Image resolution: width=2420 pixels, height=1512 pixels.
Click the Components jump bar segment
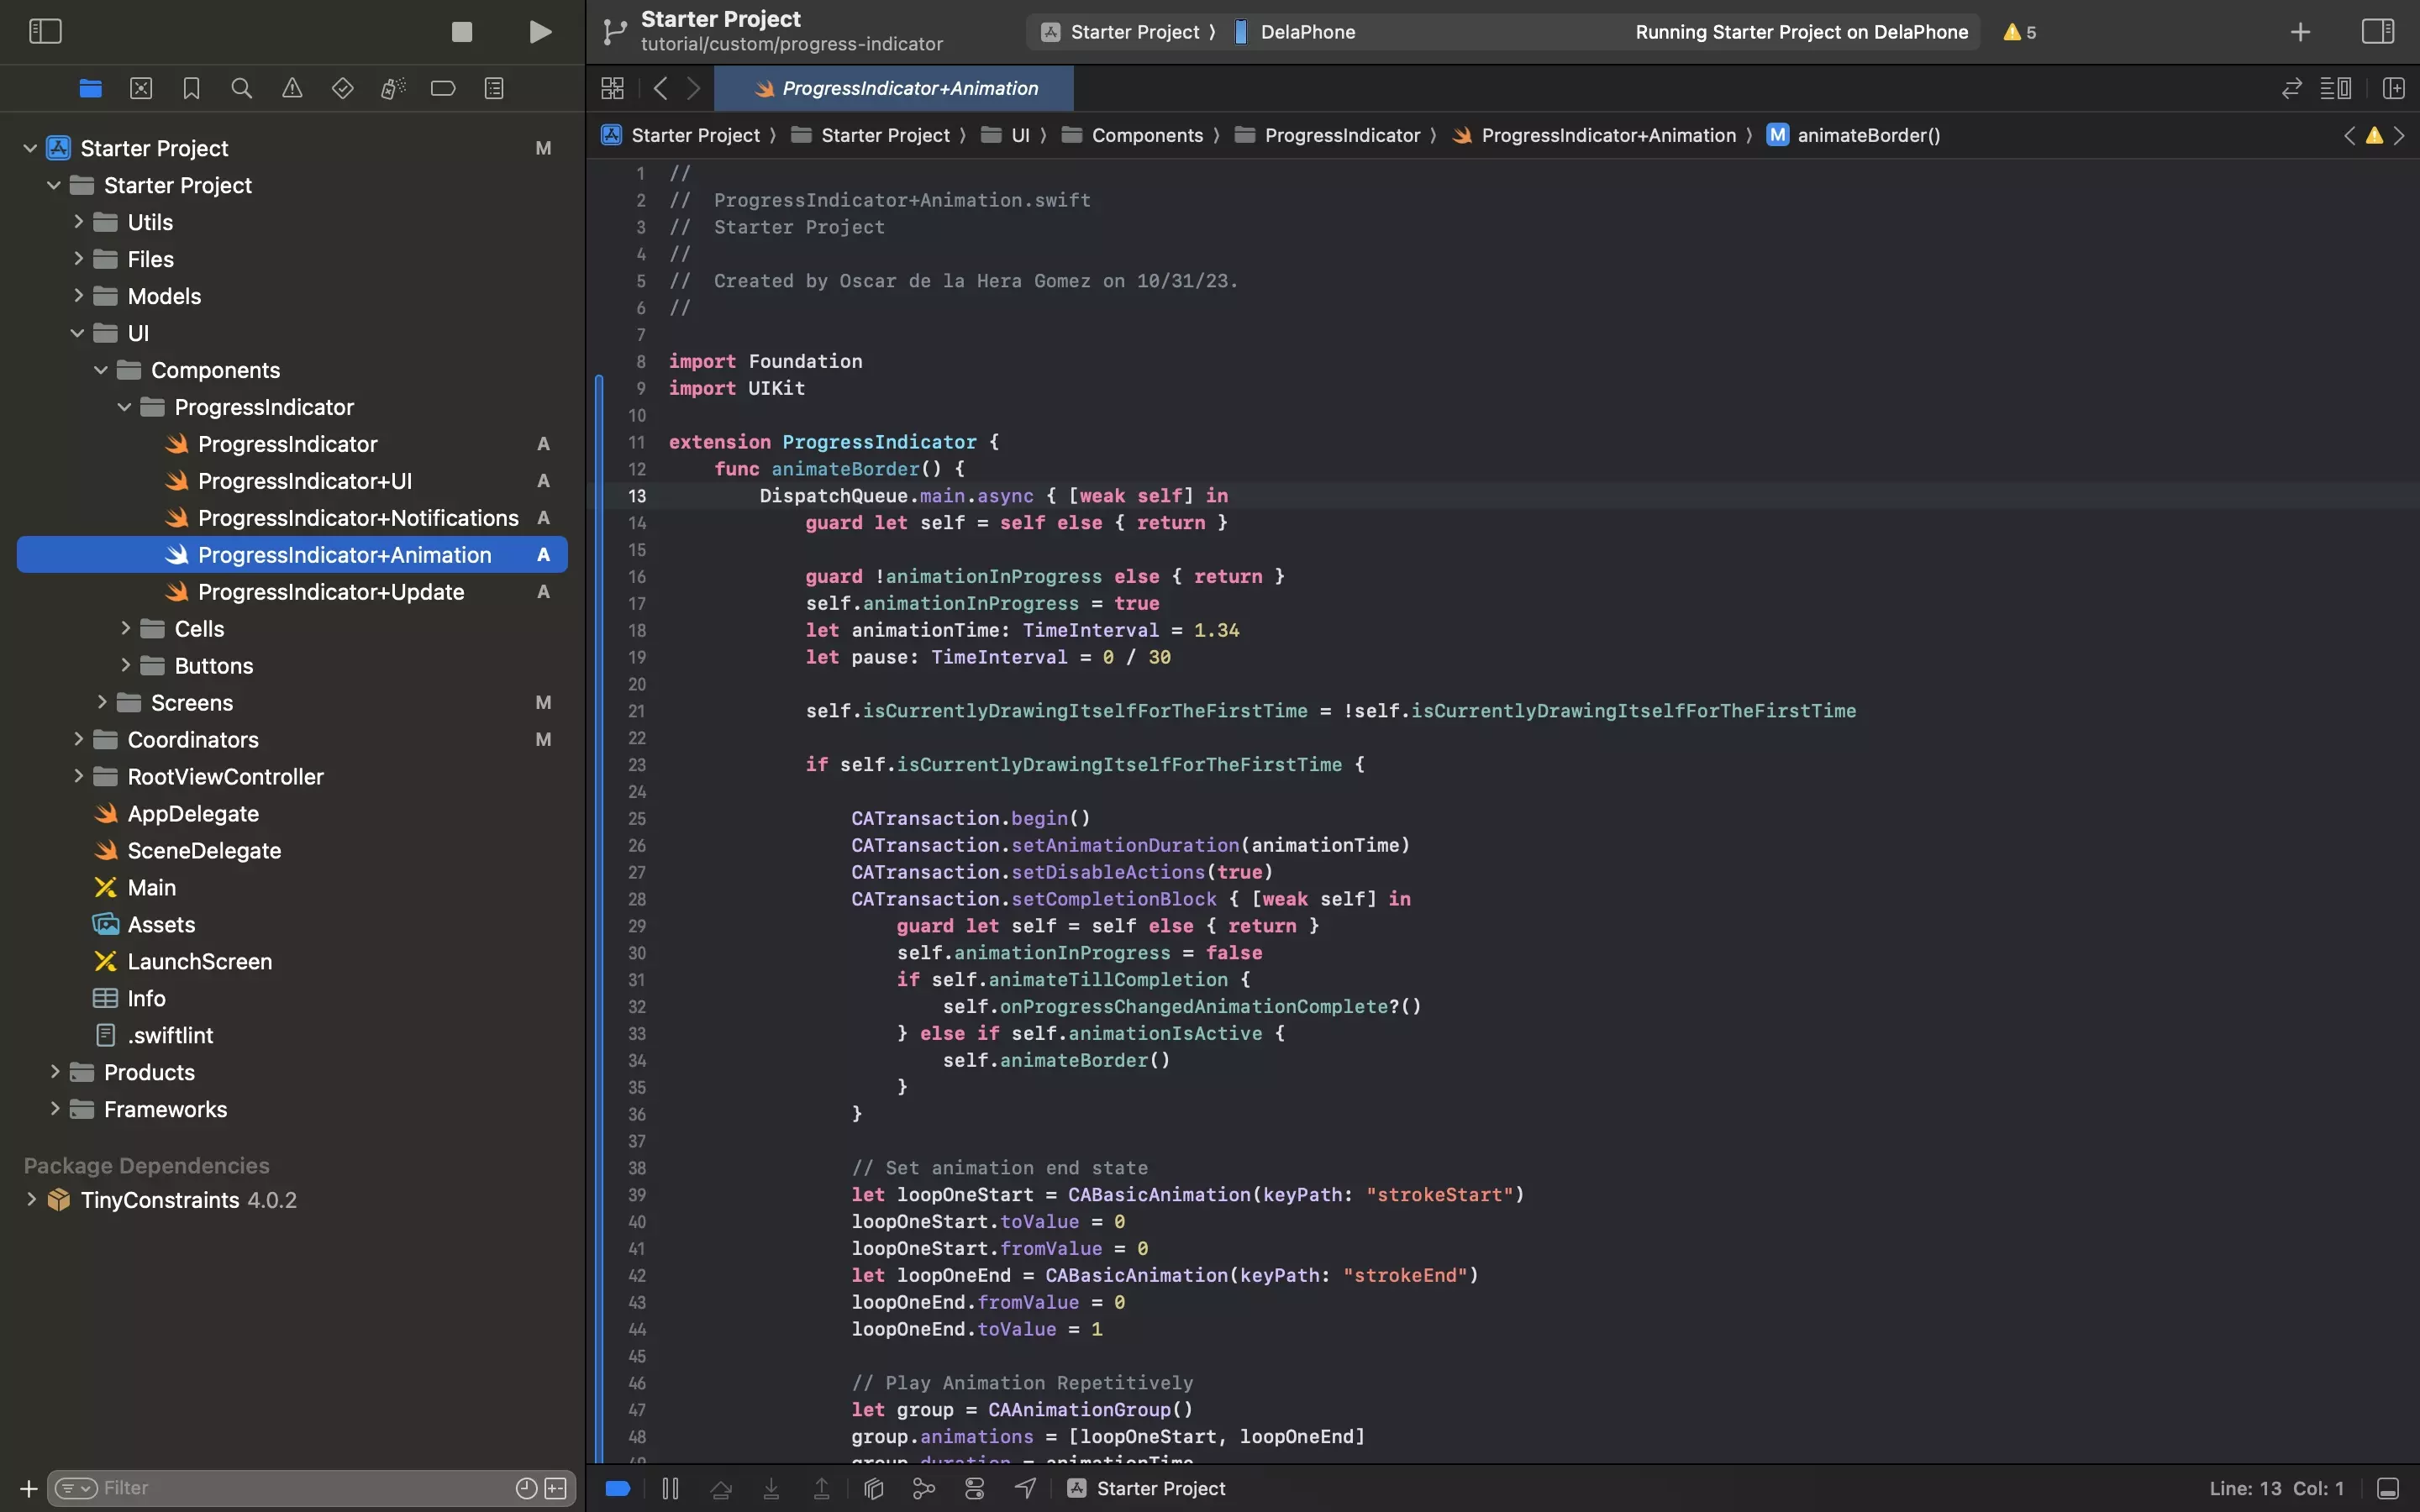click(x=1132, y=135)
